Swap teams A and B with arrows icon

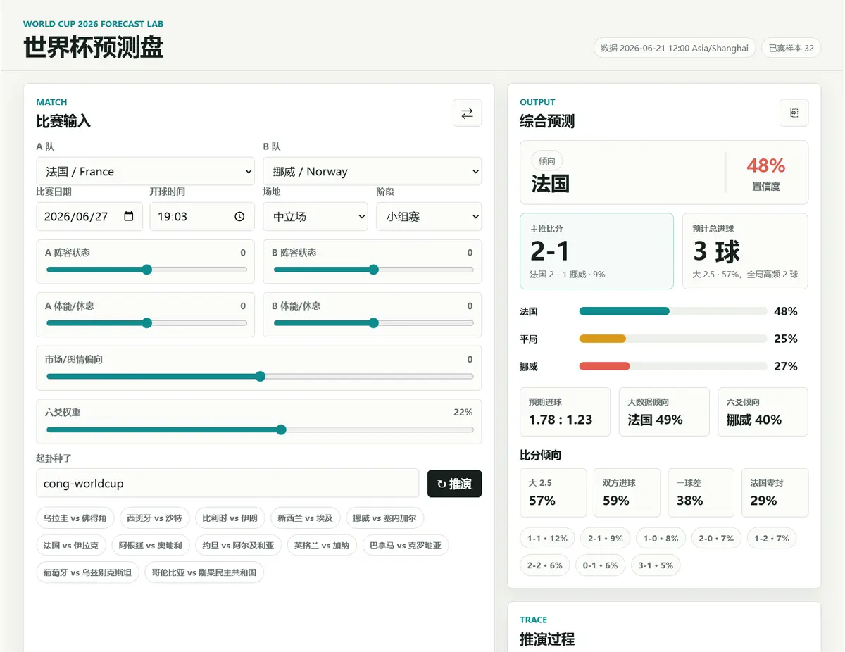tap(467, 113)
